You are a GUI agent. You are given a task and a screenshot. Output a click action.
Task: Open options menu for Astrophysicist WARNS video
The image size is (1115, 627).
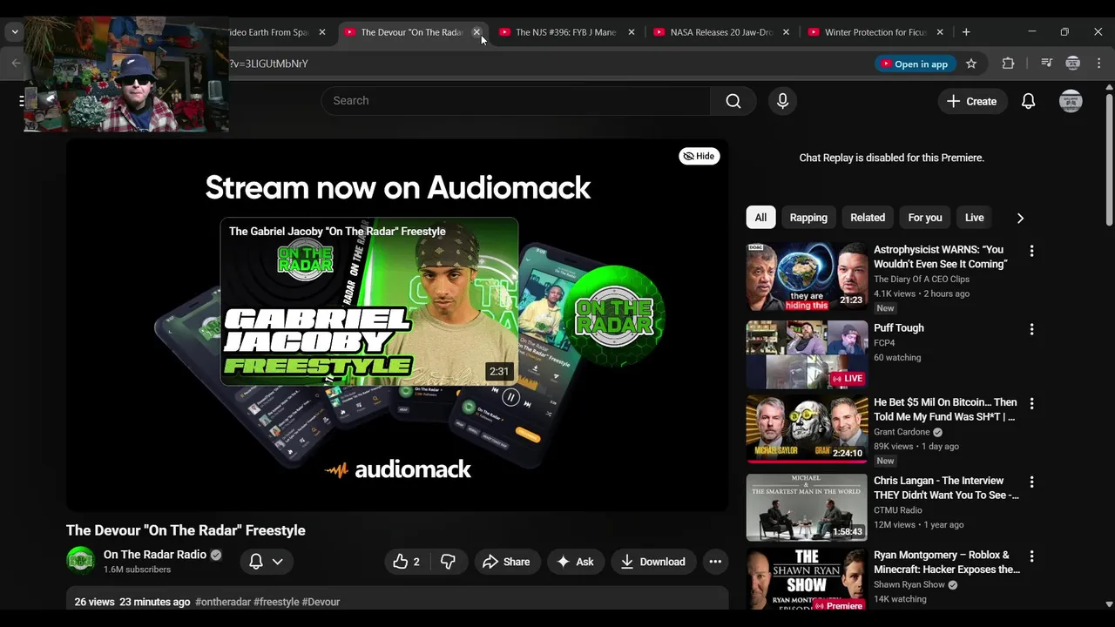(x=1031, y=251)
